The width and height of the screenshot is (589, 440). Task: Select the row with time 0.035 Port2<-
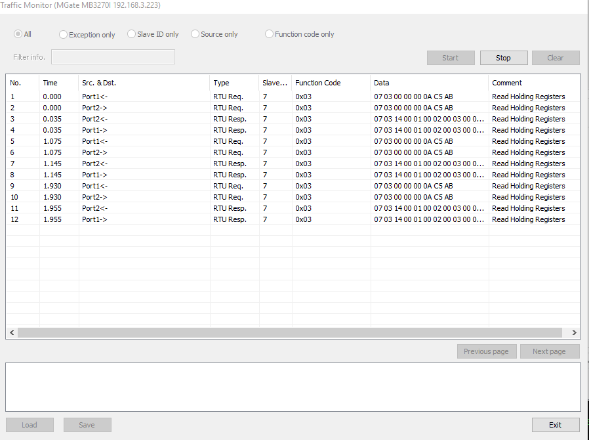click(293, 119)
